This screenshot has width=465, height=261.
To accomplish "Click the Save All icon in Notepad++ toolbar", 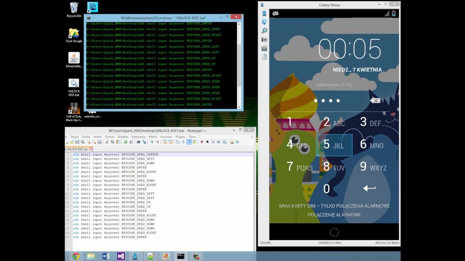I will pos(83,142).
